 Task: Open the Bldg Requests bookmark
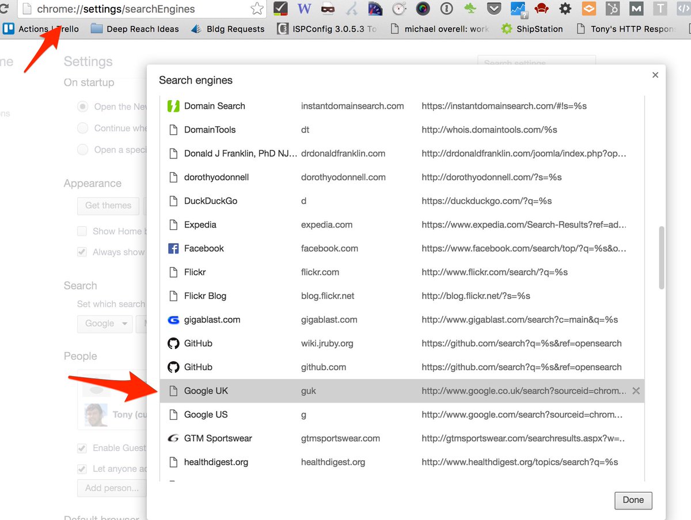pyautogui.click(x=227, y=29)
